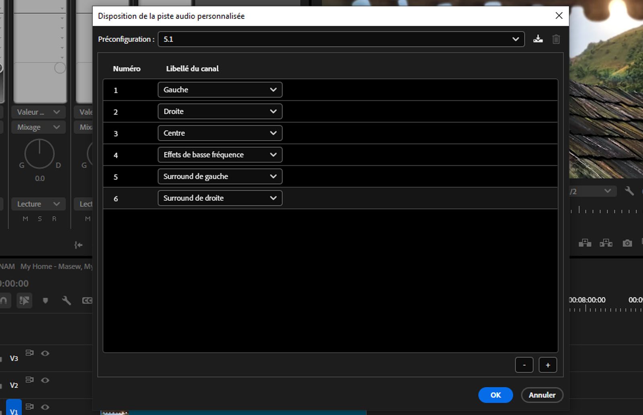Toggle sync lock on track V1

(29, 407)
